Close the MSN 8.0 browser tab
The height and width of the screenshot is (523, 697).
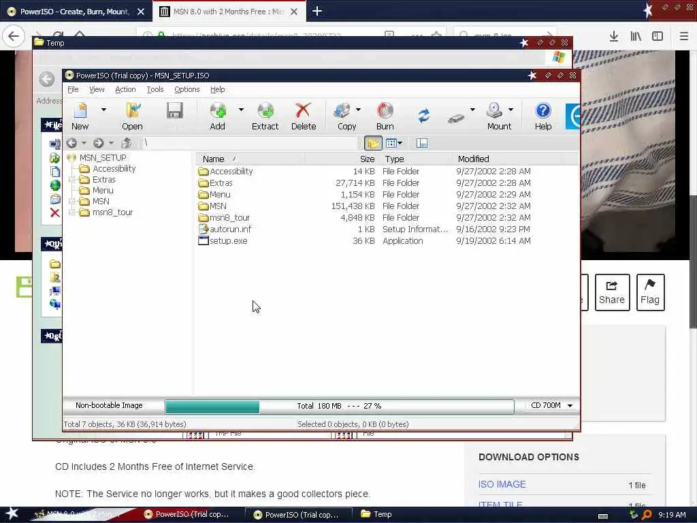294,12
